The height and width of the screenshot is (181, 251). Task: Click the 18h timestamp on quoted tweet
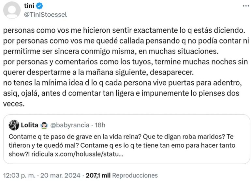pos(99,125)
